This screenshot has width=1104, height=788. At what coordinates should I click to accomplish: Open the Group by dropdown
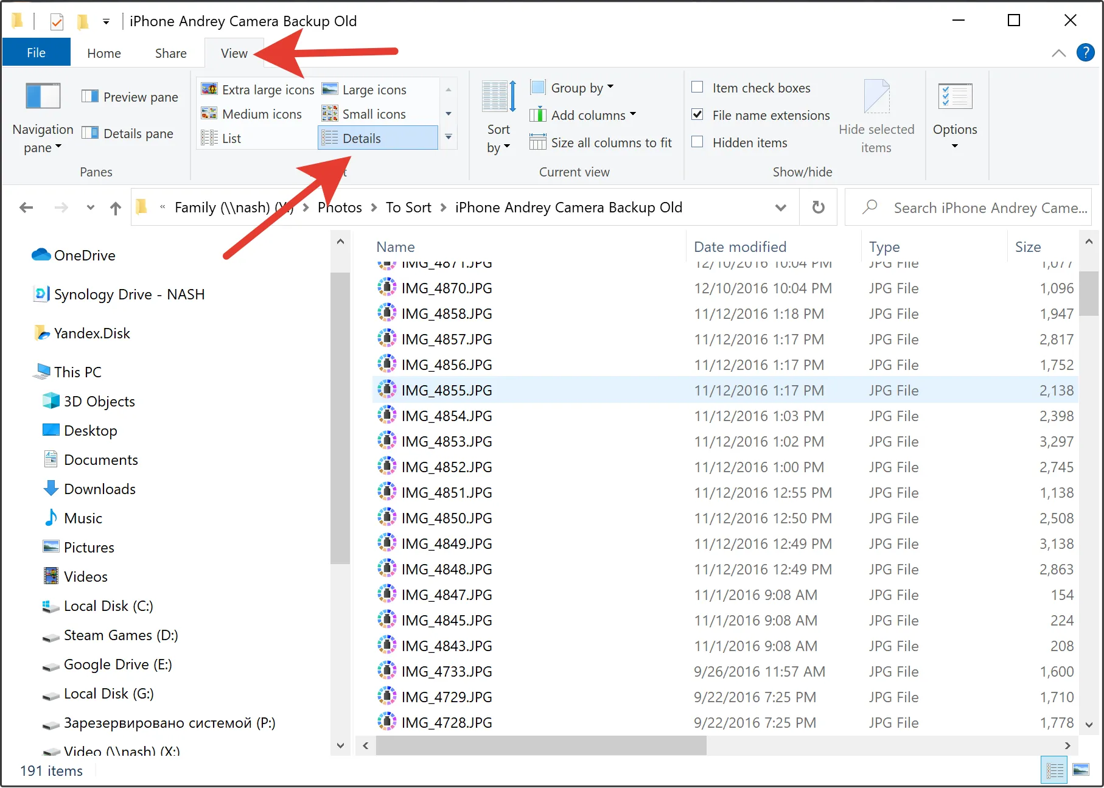tap(571, 88)
